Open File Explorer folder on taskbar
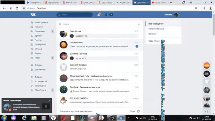Screen dimensions: 215x121 (x=34, y=118)
